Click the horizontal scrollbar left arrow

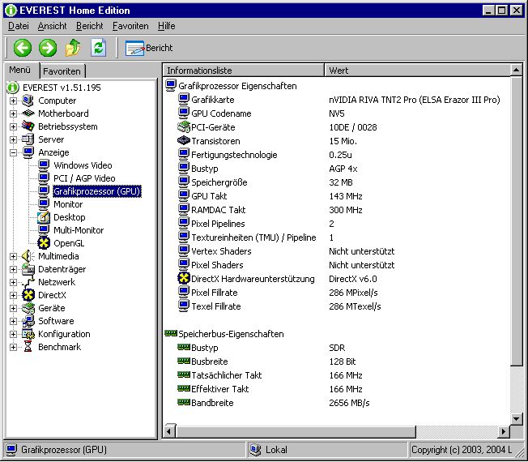169,431
